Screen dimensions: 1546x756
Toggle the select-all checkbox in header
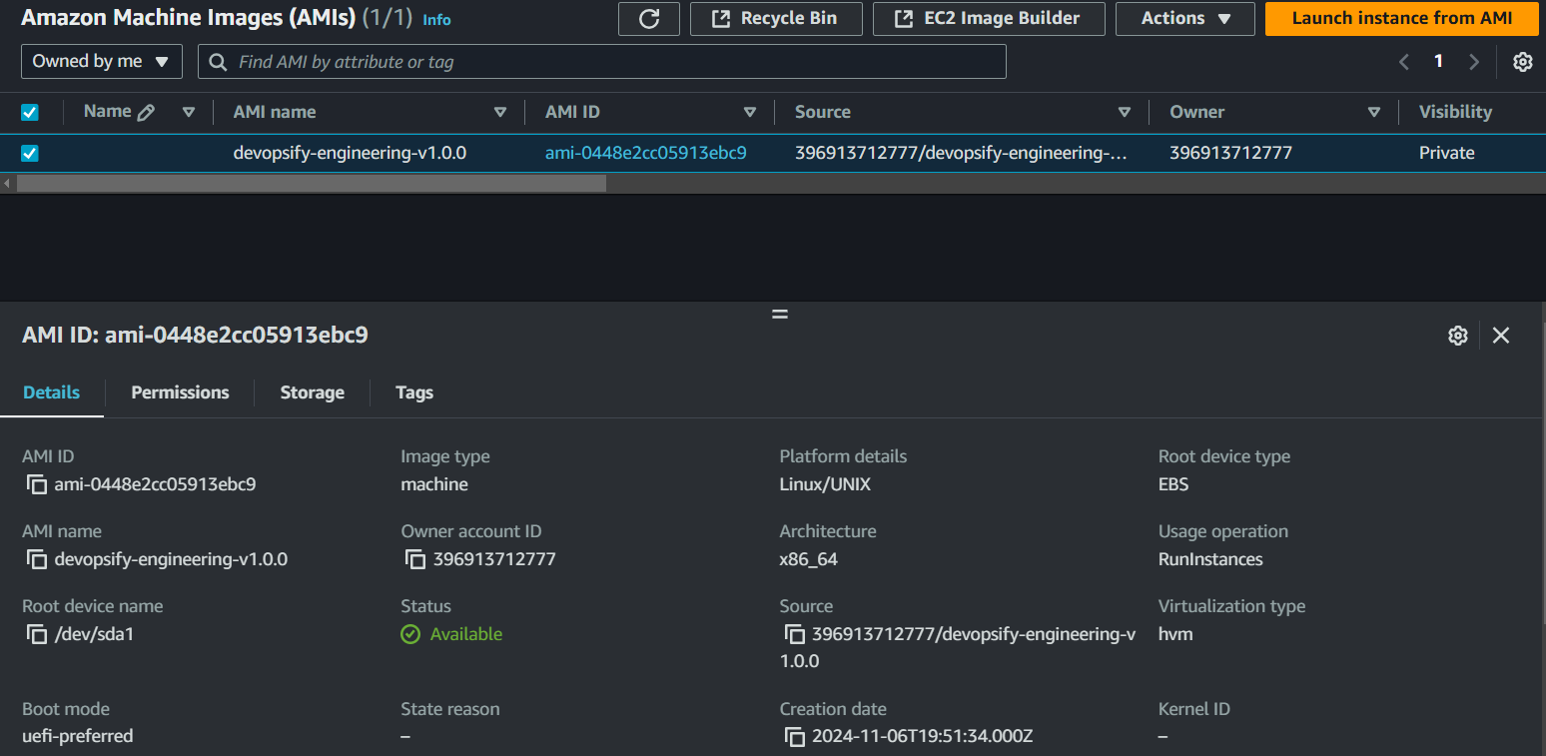coord(30,113)
